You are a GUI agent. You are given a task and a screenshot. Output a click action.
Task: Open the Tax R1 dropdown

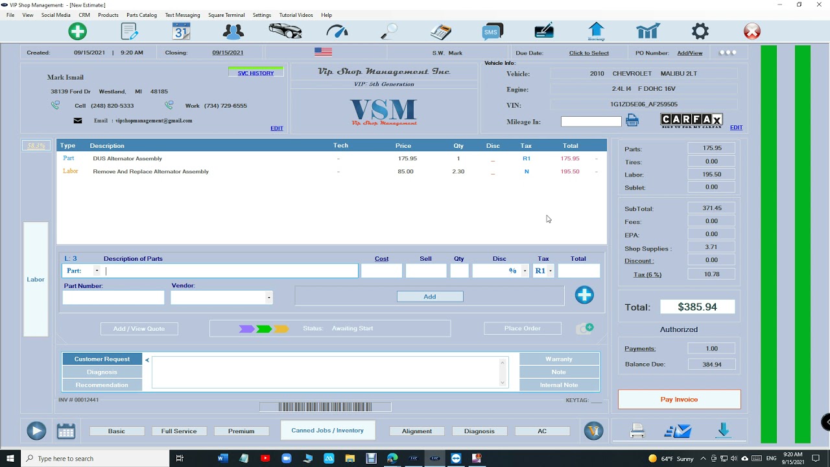(x=551, y=271)
